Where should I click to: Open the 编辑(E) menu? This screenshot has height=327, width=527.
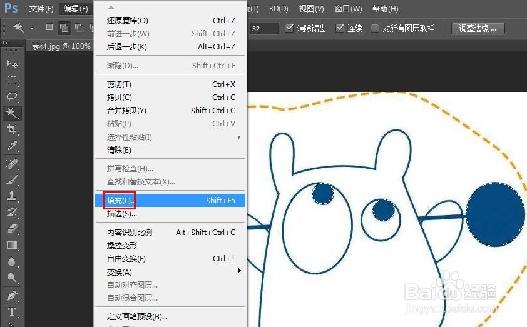point(76,8)
